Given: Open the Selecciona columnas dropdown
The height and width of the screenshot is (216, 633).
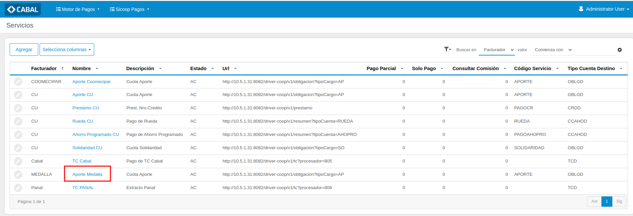Looking at the screenshot, I should [x=67, y=50].
